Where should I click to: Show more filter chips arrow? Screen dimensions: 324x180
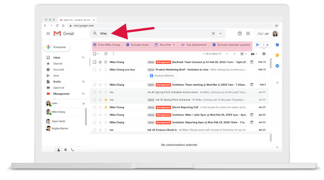tap(264, 45)
